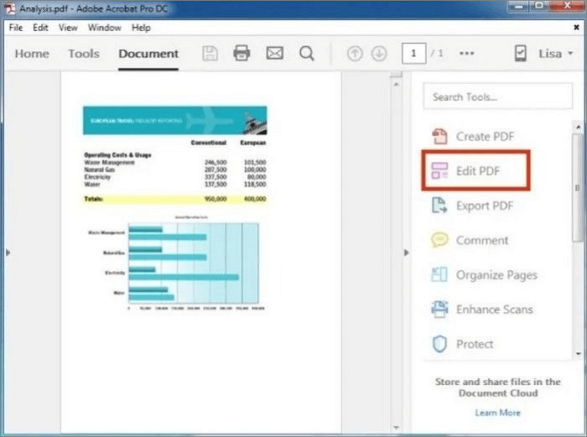The width and height of the screenshot is (587, 437).
Task: Click the page number box
Action: coord(413,54)
